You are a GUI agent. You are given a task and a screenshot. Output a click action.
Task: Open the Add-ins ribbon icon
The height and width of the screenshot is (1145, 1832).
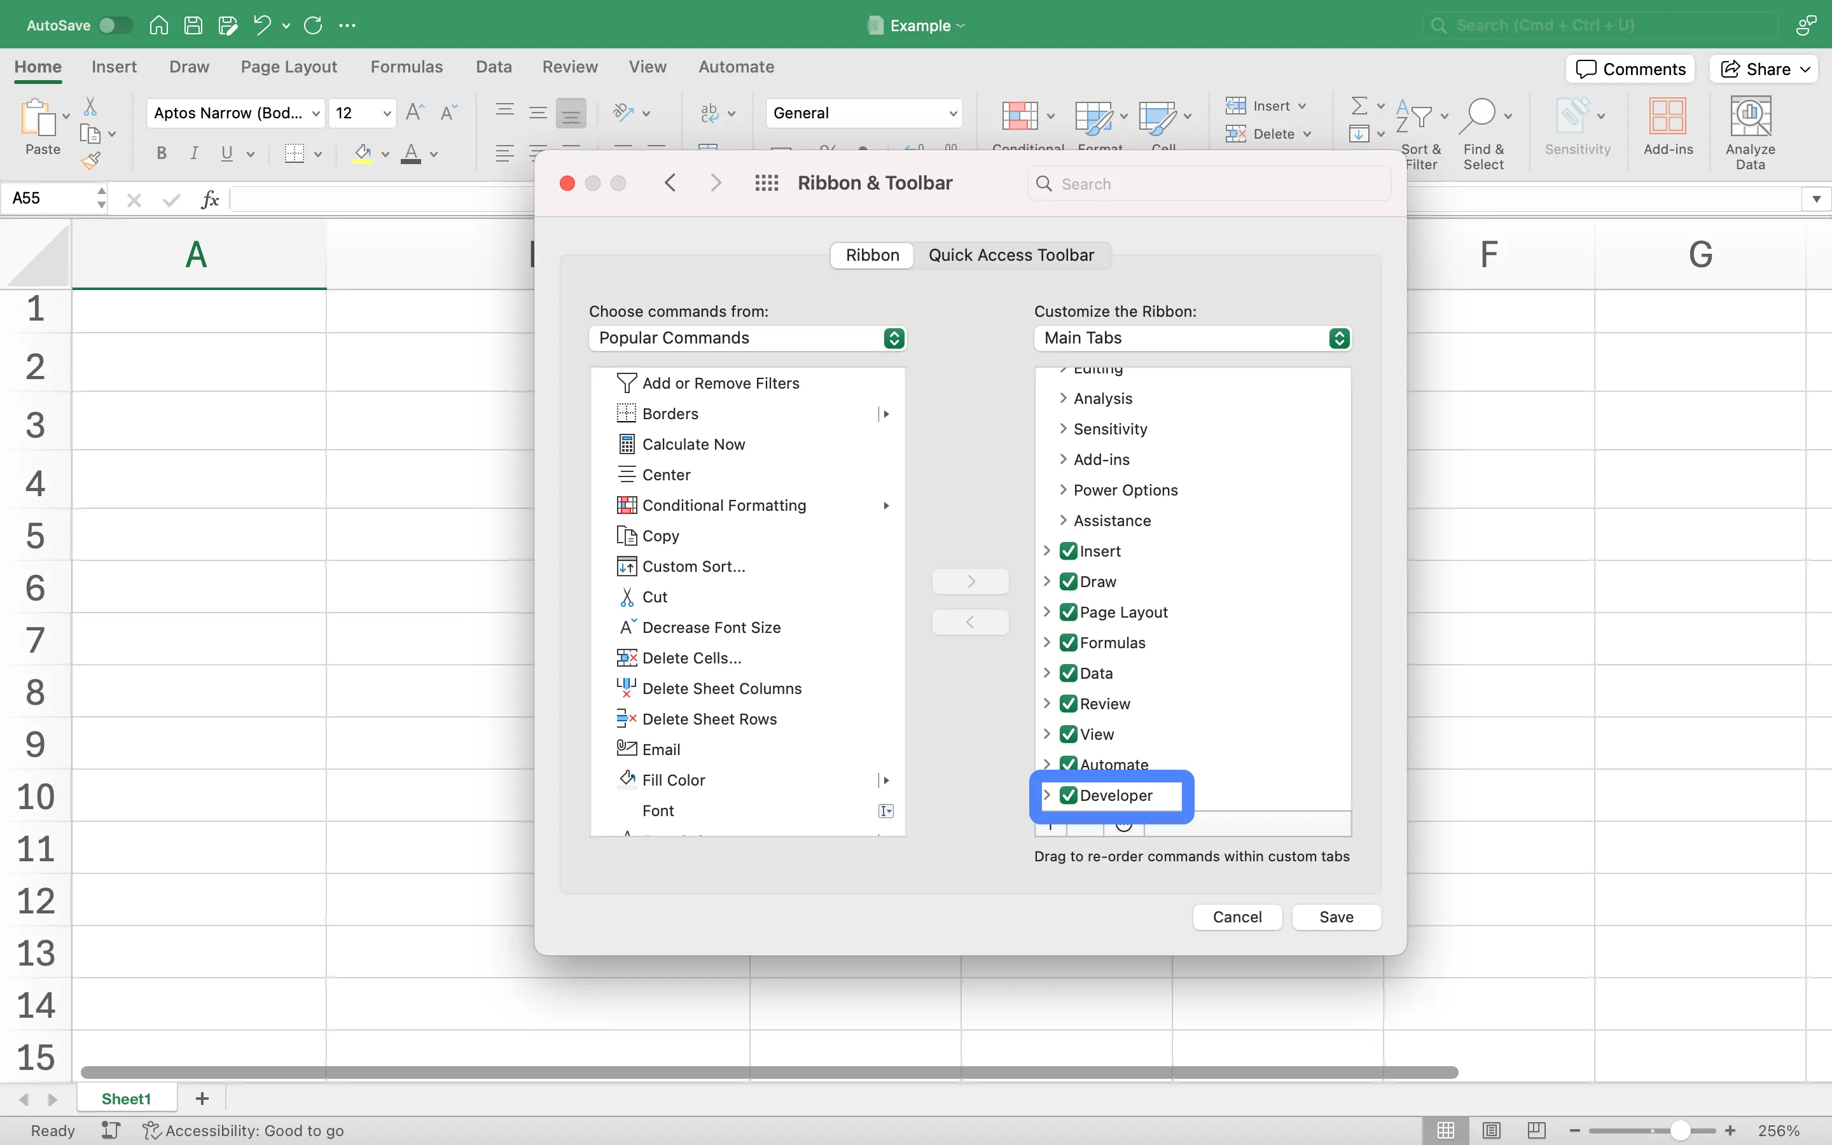point(1668,116)
